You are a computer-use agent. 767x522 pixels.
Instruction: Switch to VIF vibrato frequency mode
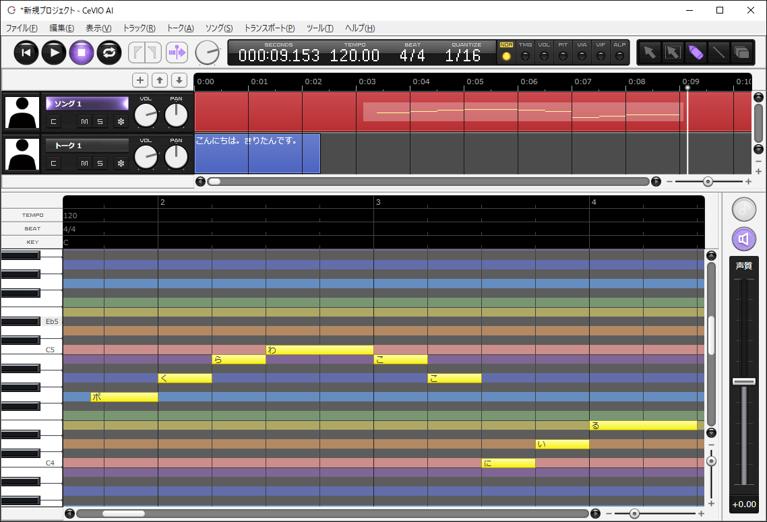601,53
